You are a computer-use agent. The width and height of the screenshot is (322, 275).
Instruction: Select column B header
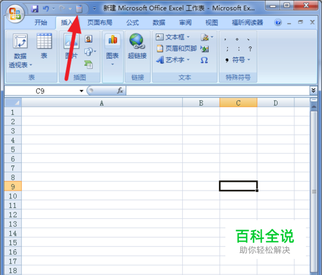pyautogui.click(x=201, y=103)
